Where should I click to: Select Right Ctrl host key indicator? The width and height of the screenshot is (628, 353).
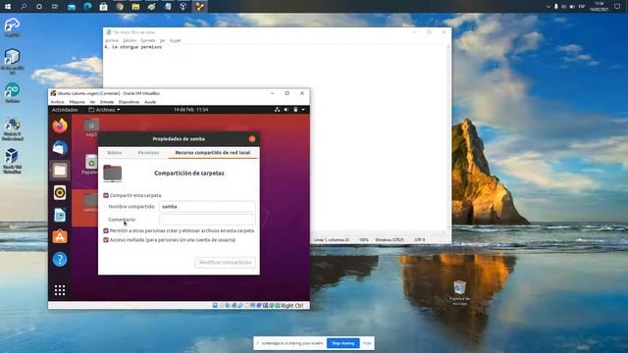[292, 305]
